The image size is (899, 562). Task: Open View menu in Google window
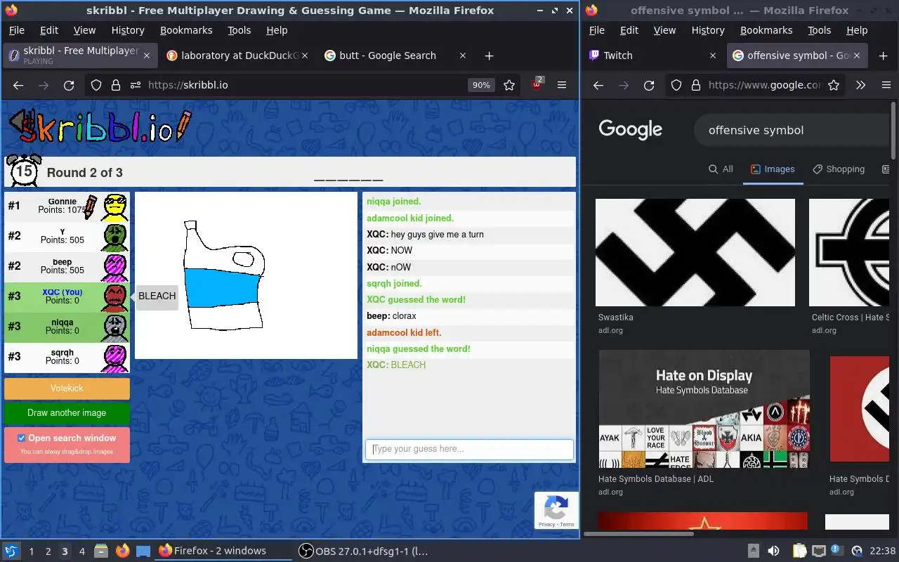pyautogui.click(x=664, y=30)
